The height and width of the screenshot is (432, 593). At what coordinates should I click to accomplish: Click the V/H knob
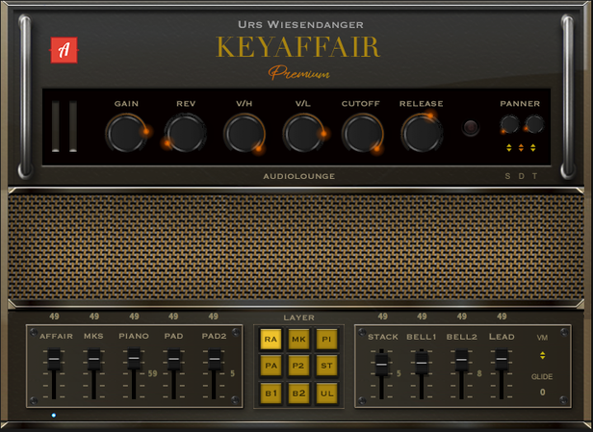(245, 133)
